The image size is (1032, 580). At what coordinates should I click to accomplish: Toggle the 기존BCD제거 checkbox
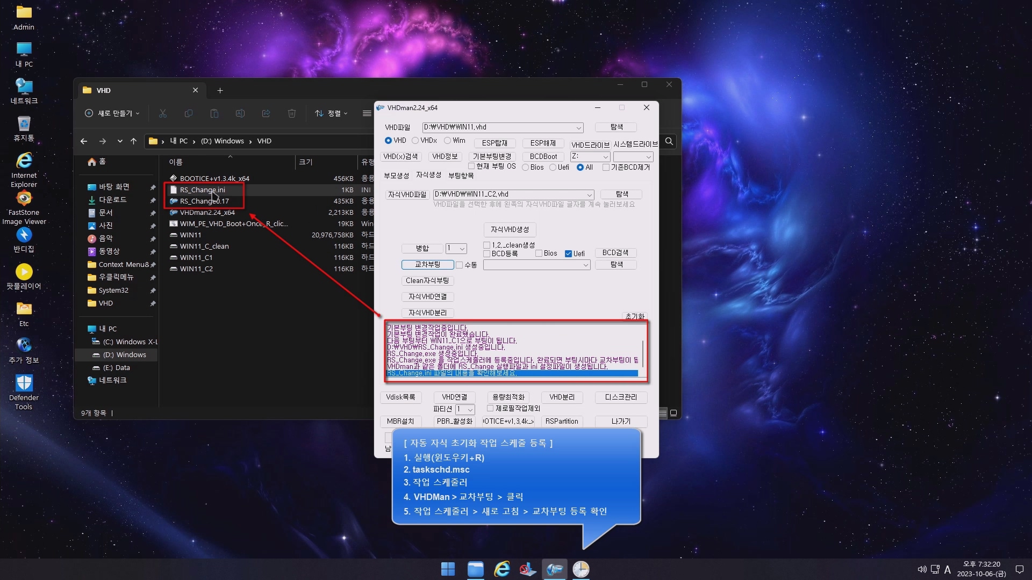tap(626, 168)
